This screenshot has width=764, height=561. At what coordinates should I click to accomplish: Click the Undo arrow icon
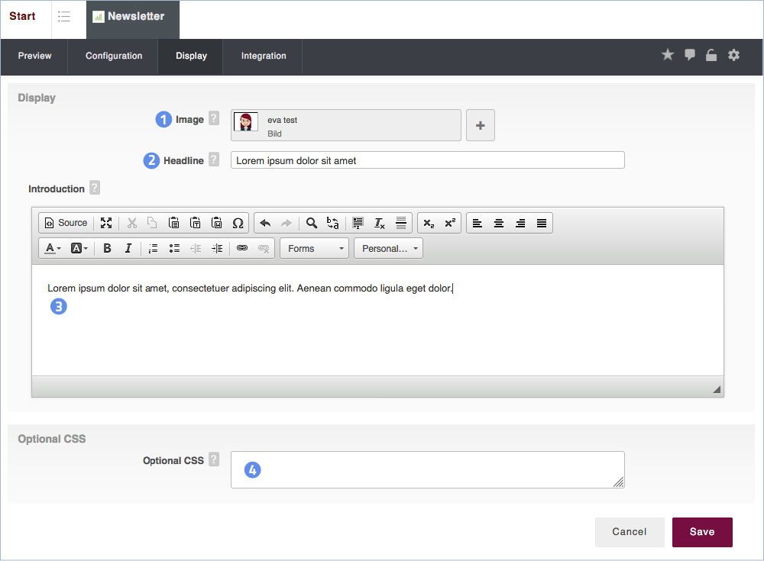click(x=265, y=223)
